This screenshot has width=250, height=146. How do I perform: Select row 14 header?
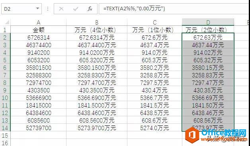(5, 128)
